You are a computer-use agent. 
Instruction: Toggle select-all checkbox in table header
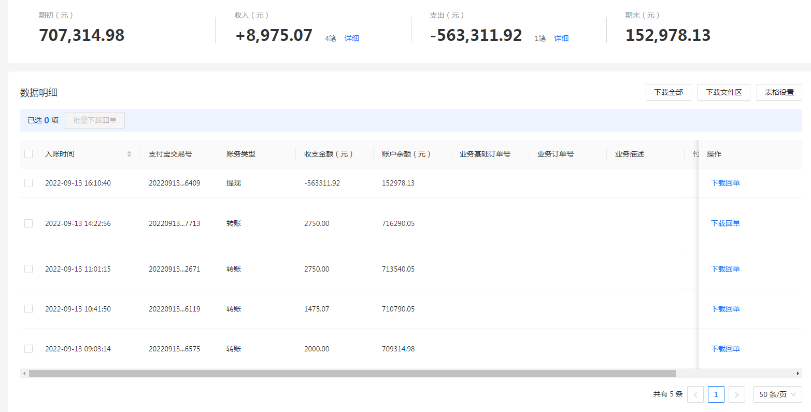tap(29, 154)
